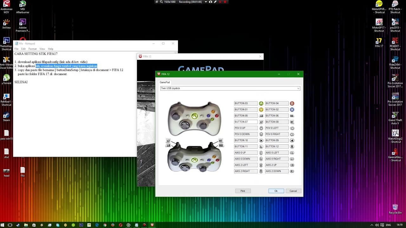Select the Recycle Bin desktop icon
406x228 pixels.
(395, 209)
